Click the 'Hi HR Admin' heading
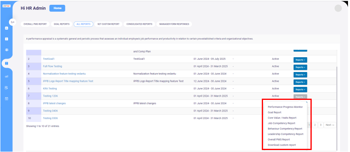Viewport: 350px width, 152px height. [x=33, y=8]
